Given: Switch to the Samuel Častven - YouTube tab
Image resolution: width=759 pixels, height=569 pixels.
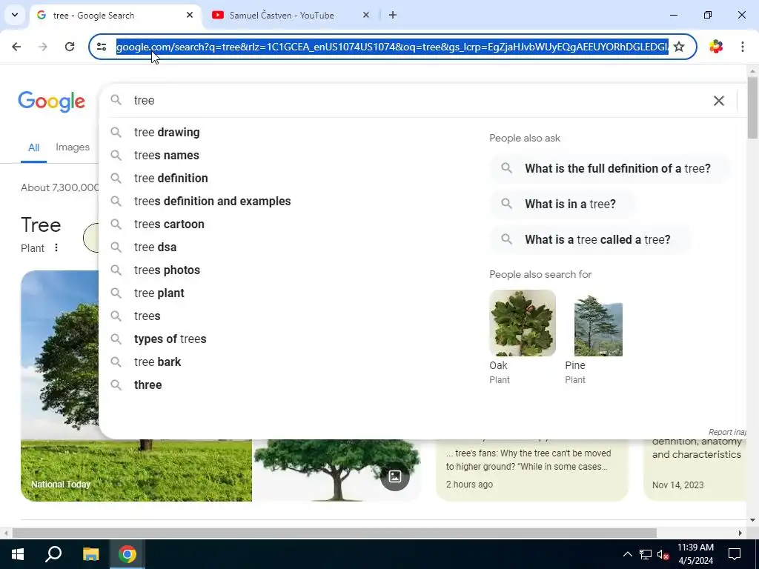Looking at the screenshot, I should 281,15.
